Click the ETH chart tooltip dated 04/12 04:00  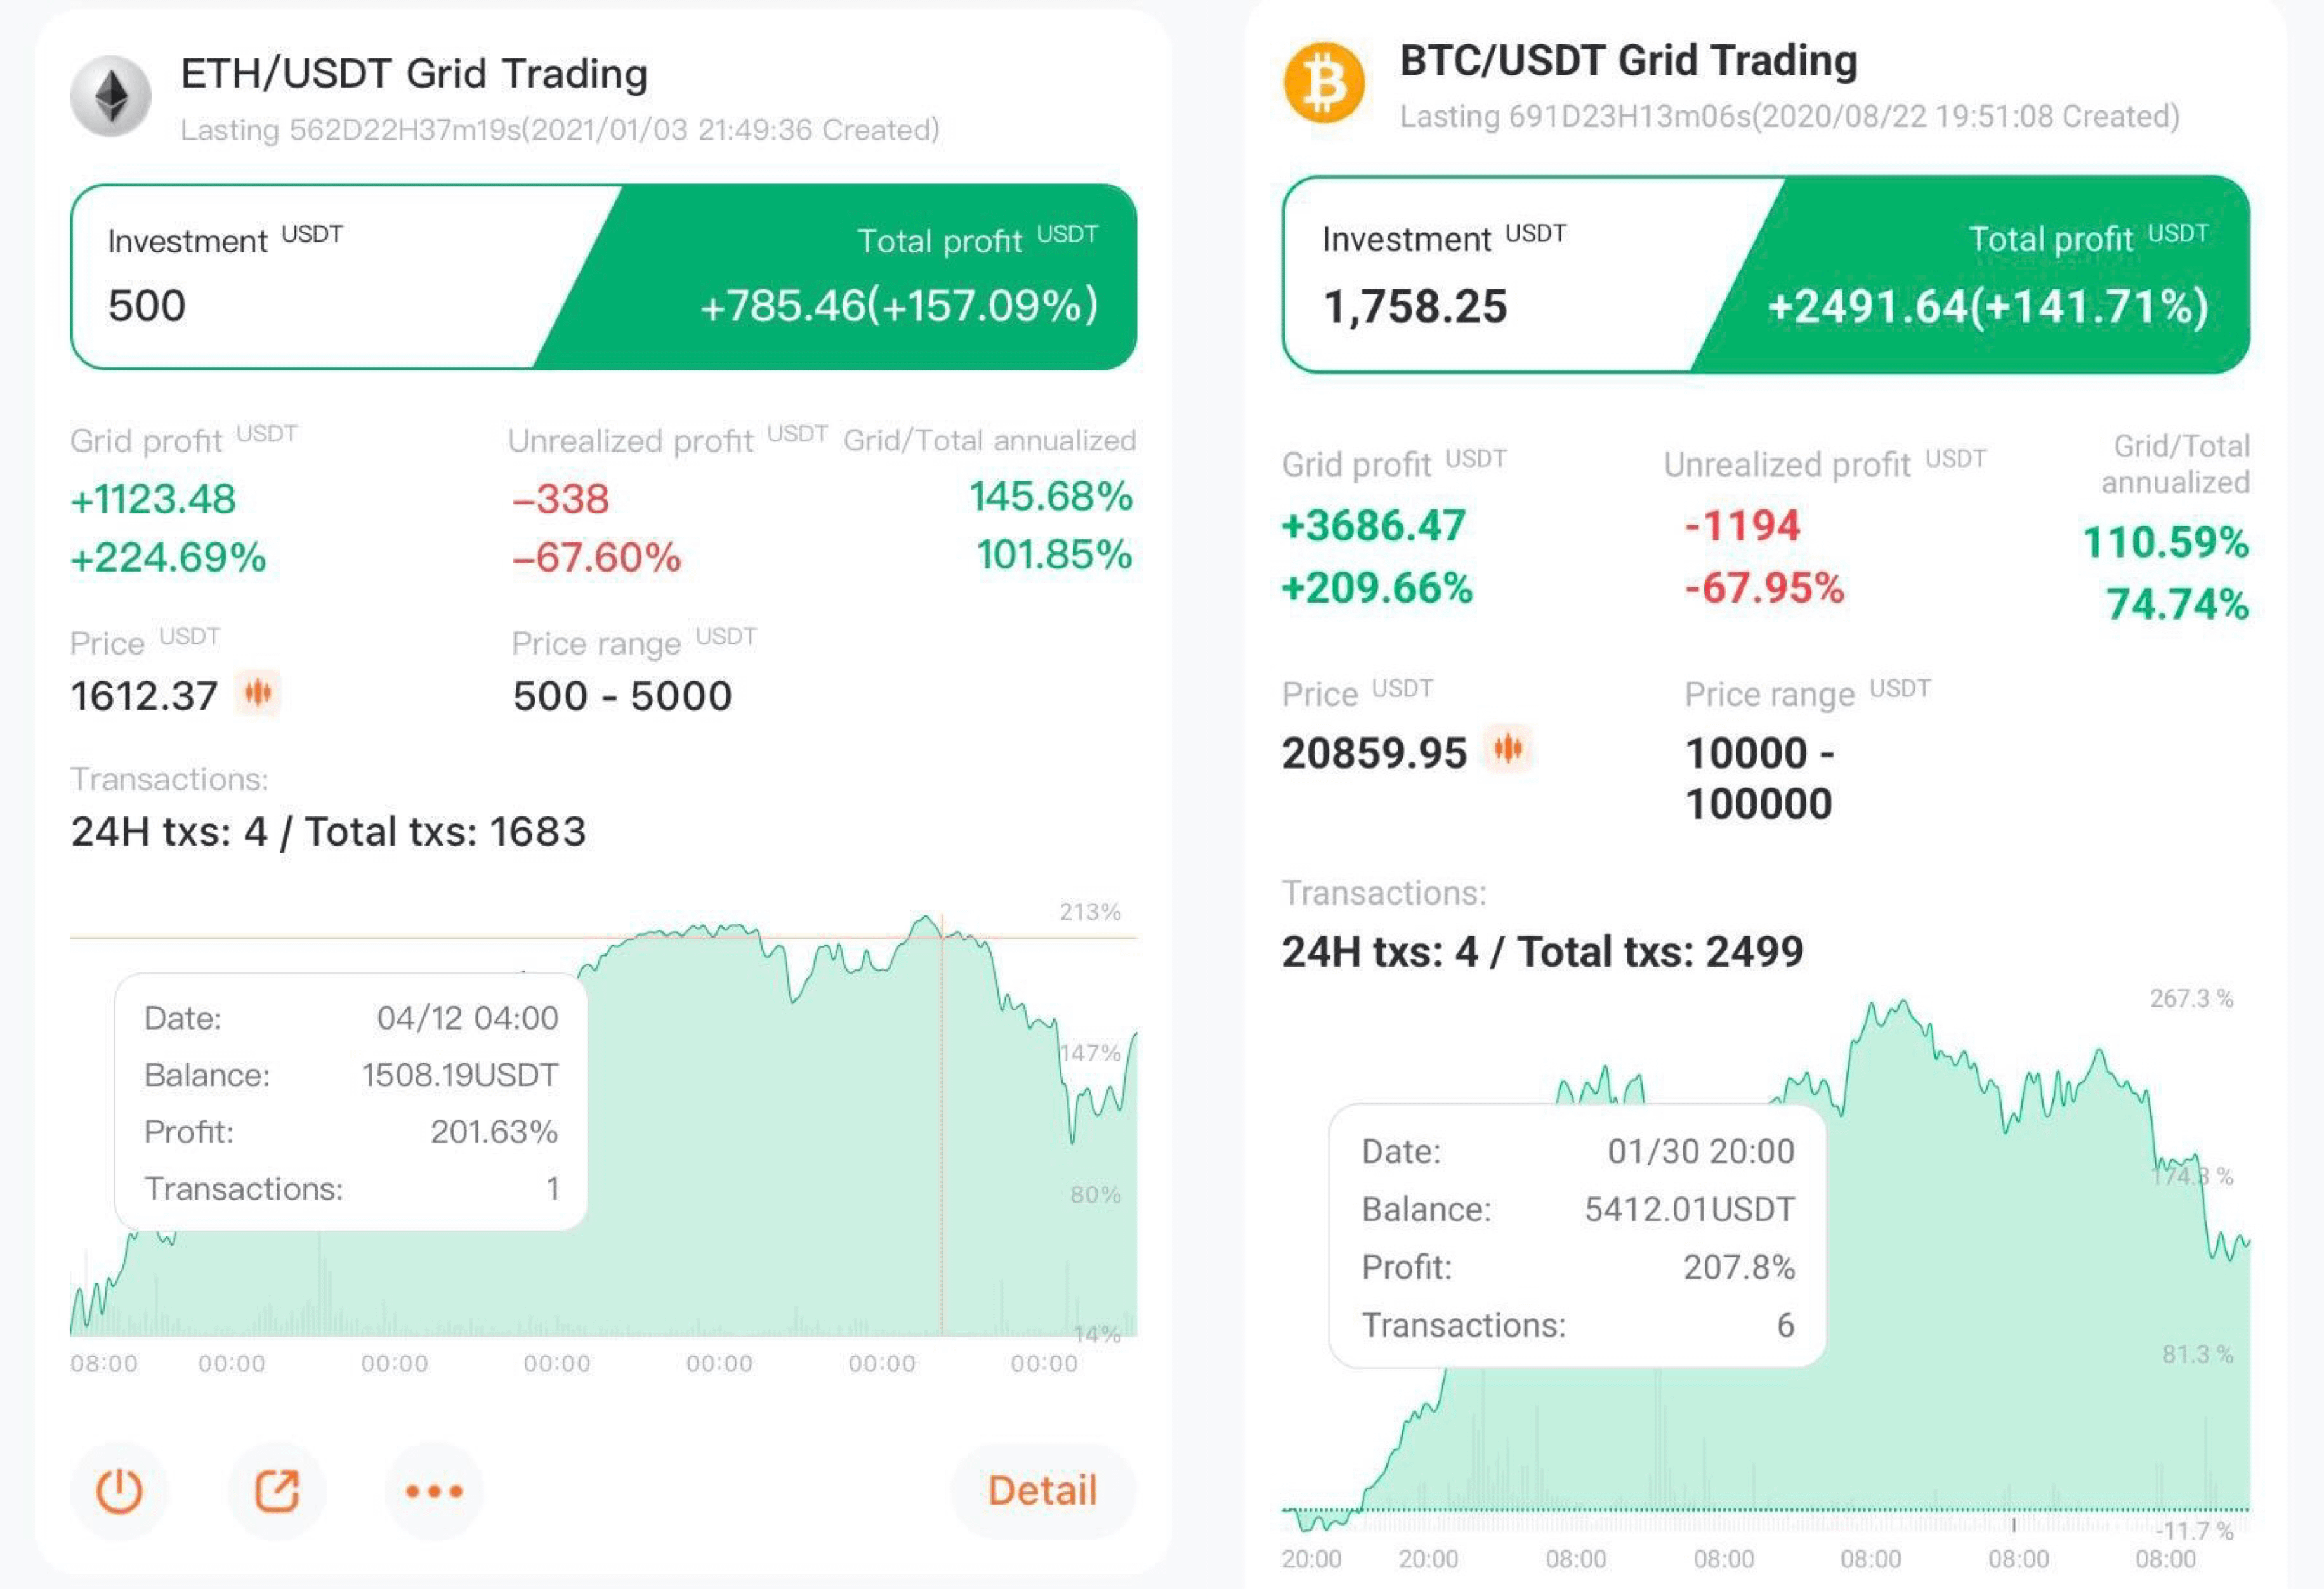click(351, 1102)
